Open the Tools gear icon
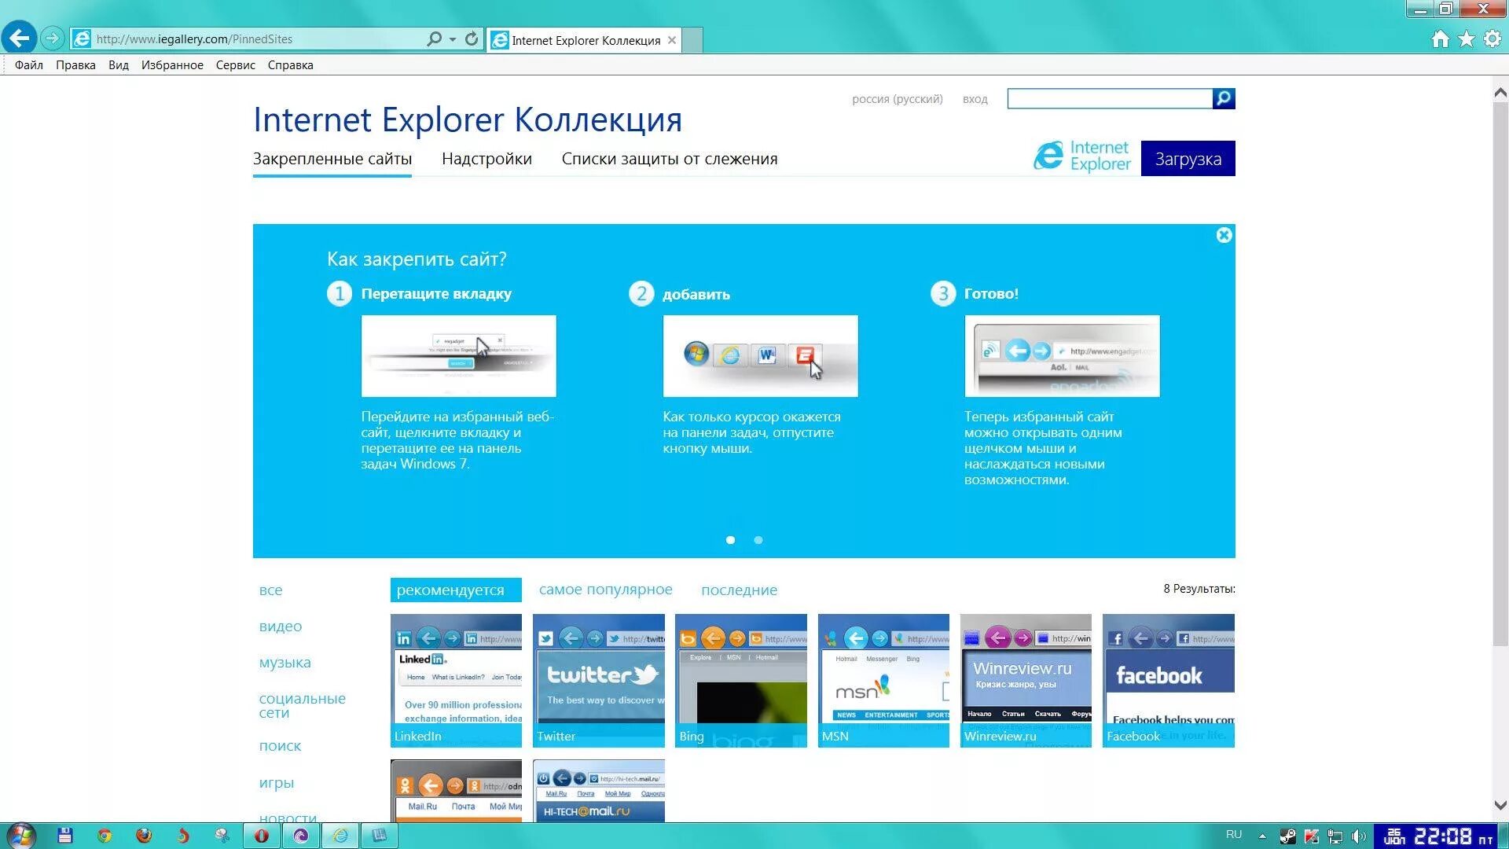The image size is (1509, 849). (1492, 39)
